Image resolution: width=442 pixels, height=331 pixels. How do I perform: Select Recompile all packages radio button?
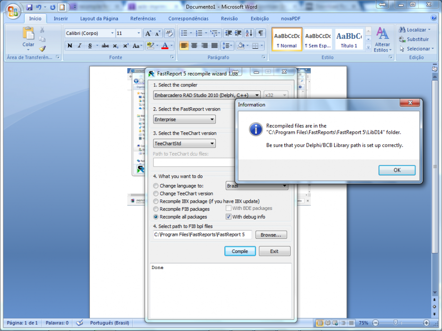(x=156, y=217)
